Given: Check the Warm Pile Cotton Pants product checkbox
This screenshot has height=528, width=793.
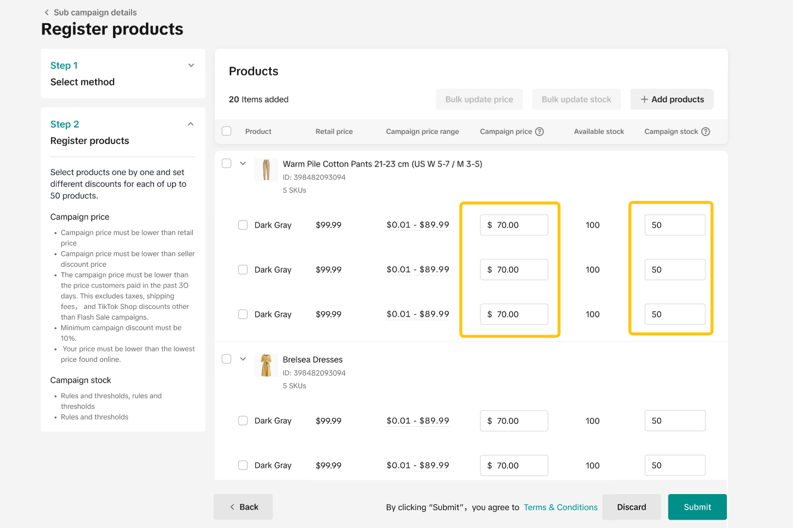Looking at the screenshot, I should click(226, 163).
